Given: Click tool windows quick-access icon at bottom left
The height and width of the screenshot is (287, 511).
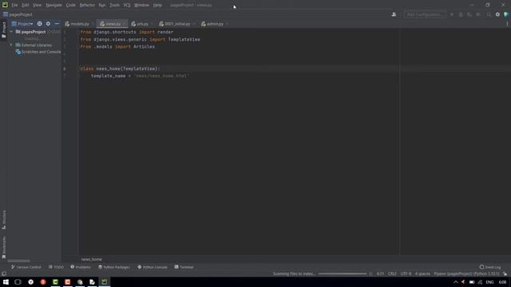Looking at the screenshot, I should click(4, 273).
